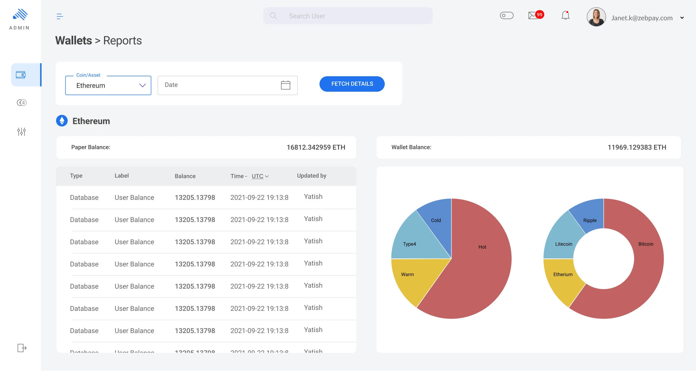Click the Paper Balance value link
696x371 pixels.
click(316, 147)
